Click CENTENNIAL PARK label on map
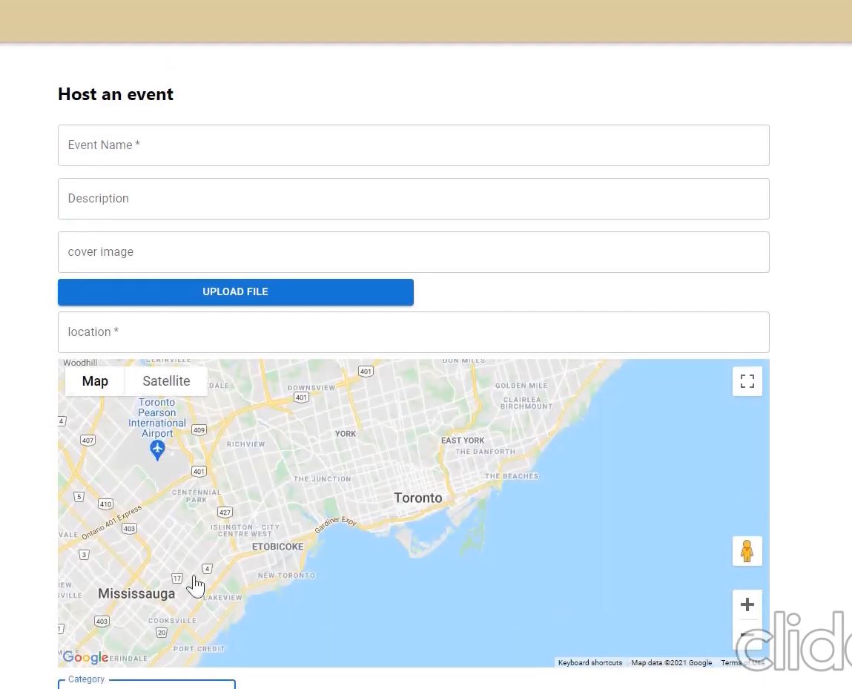Screen dimensions: 852x689 click(x=197, y=496)
